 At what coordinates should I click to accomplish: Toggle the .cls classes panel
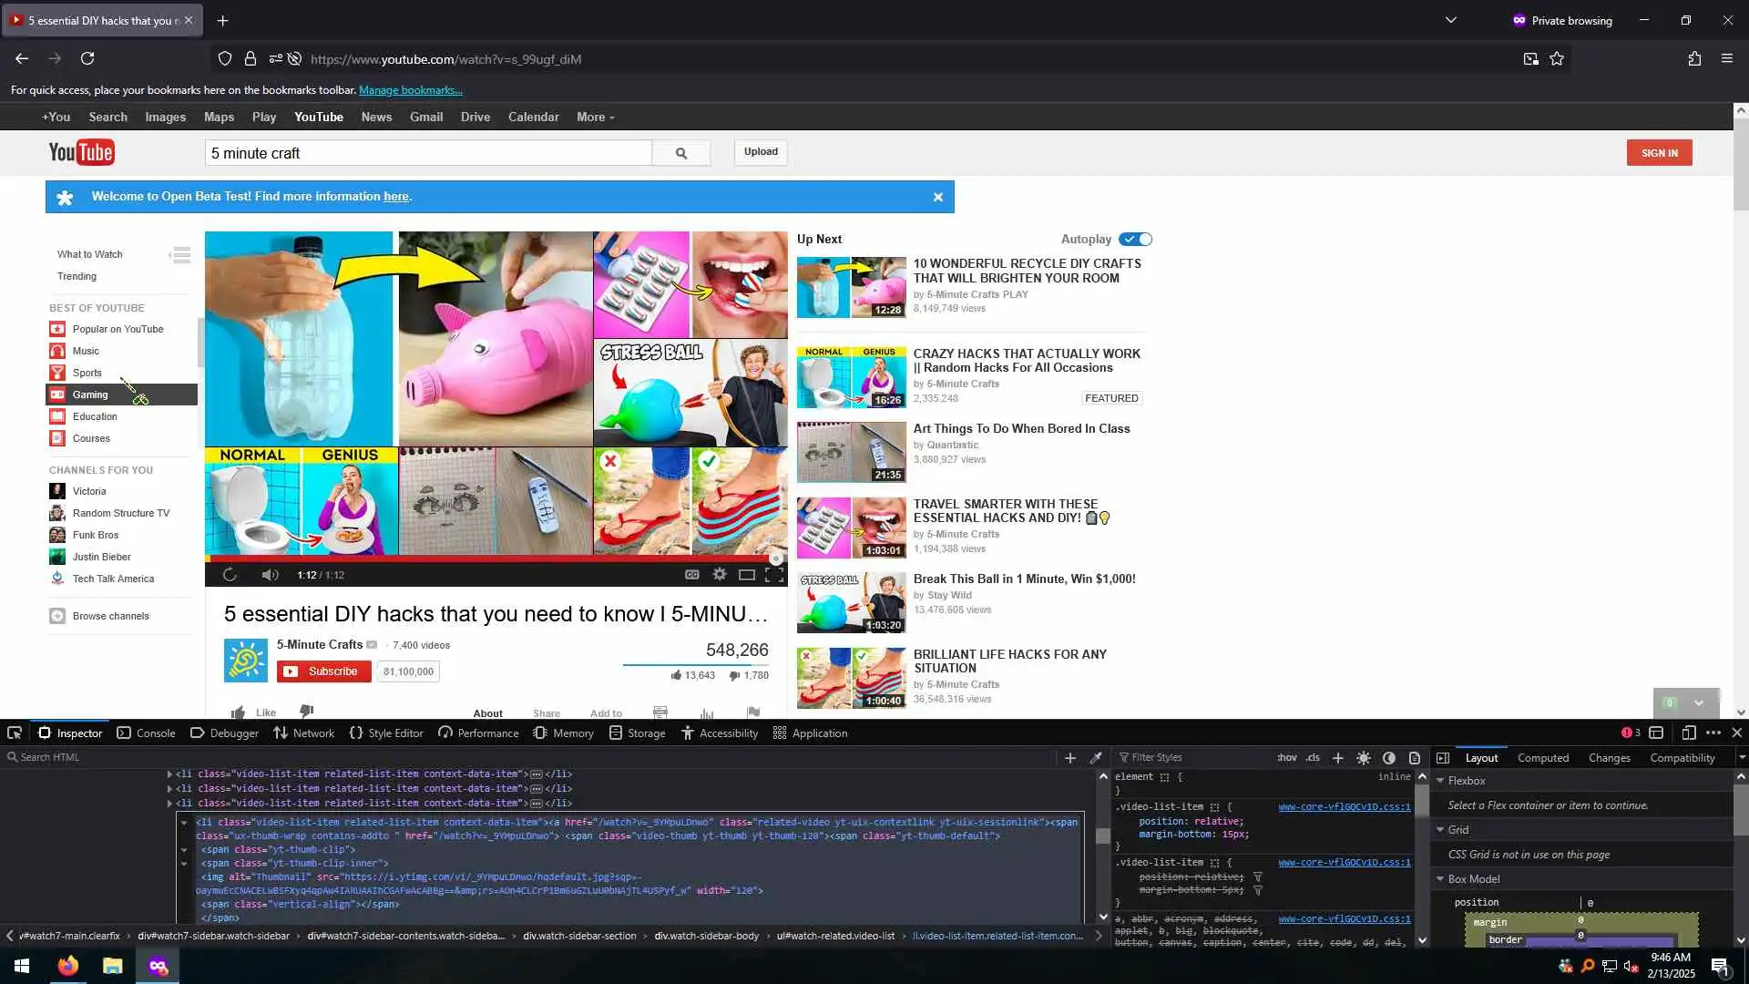1313,758
